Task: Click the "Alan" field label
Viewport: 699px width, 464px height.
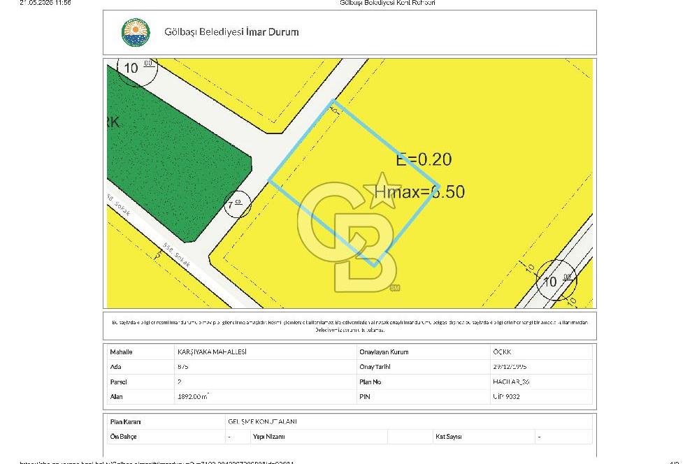Action: [116, 397]
